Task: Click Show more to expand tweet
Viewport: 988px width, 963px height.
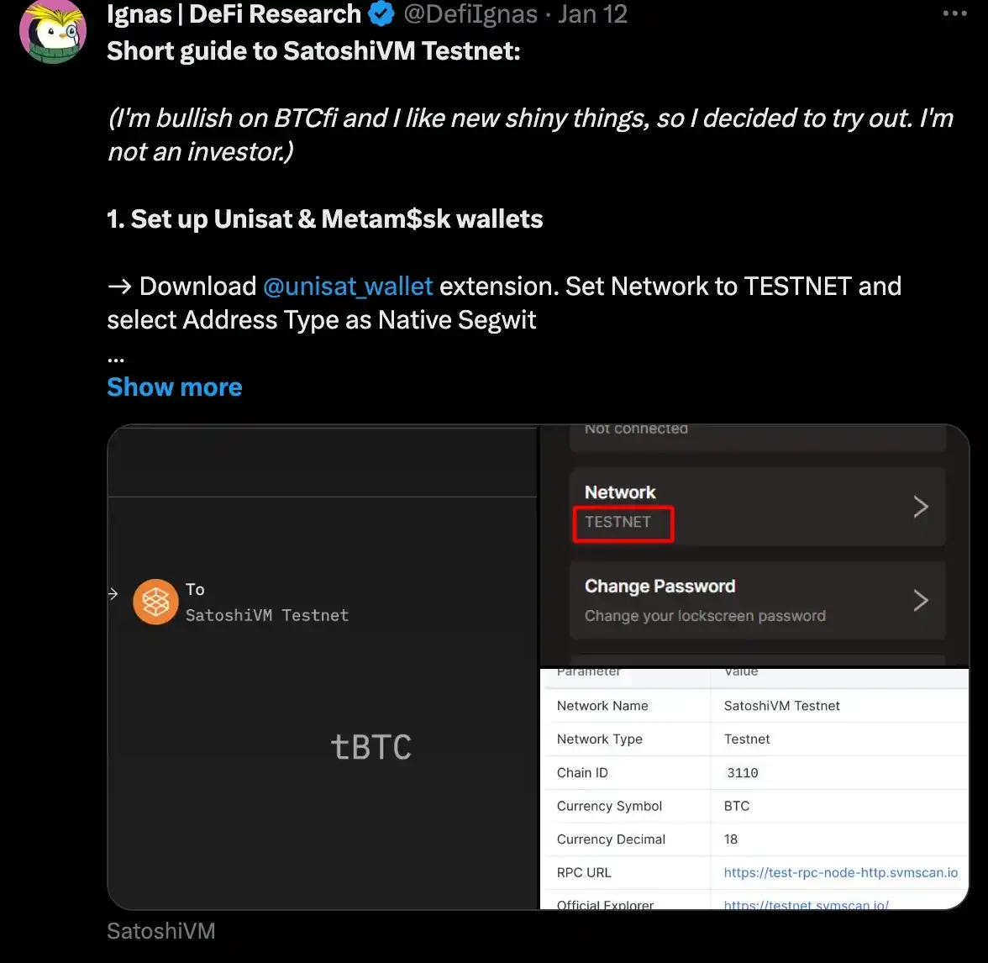Action: click(x=175, y=387)
